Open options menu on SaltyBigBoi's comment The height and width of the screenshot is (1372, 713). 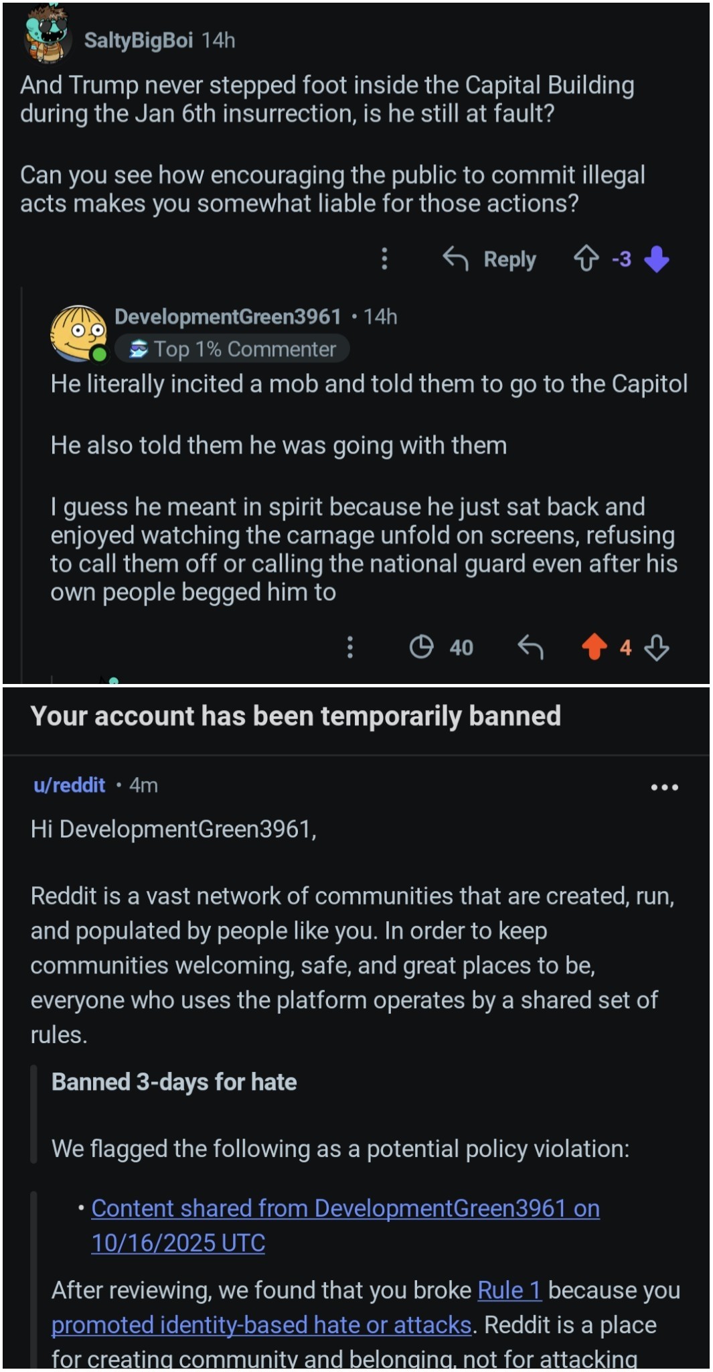(x=384, y=259)
